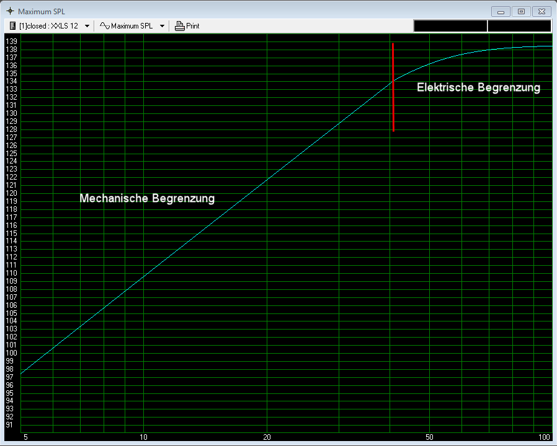Click the 5 frequency axis label
The height and width of the screenshot is (446, 557).
pos(25,437)
